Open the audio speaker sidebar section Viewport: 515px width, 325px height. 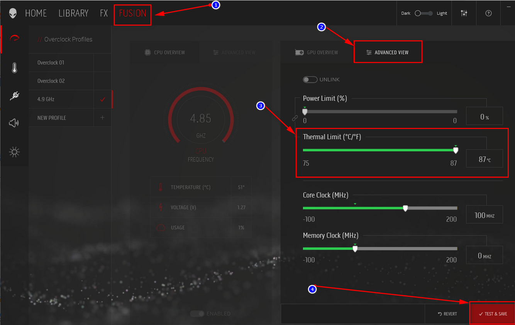[14, 123]
